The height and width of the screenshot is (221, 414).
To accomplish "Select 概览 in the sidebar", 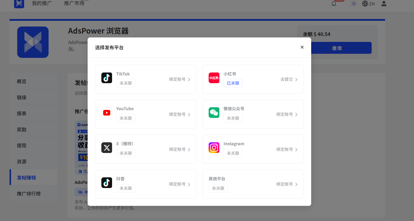I will [33, 81].
